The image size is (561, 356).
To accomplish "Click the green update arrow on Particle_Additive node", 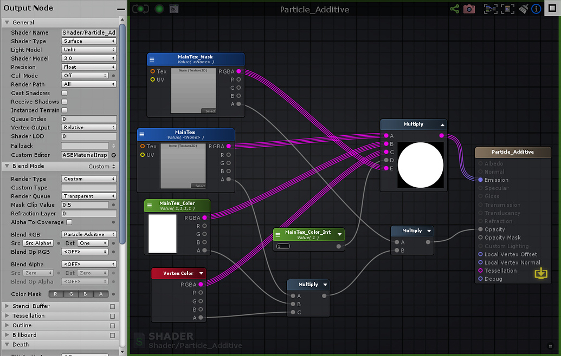I will click(540, 274).
